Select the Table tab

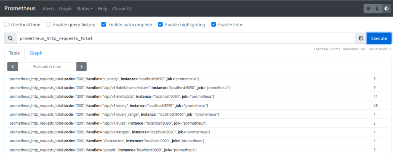coord(14,53)
